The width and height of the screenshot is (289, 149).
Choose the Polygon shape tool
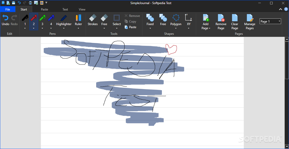coord(176,20)
